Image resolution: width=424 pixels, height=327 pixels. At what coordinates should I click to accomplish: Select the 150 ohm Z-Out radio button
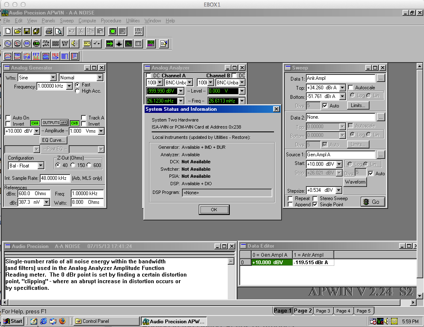(x=73, y=165)
